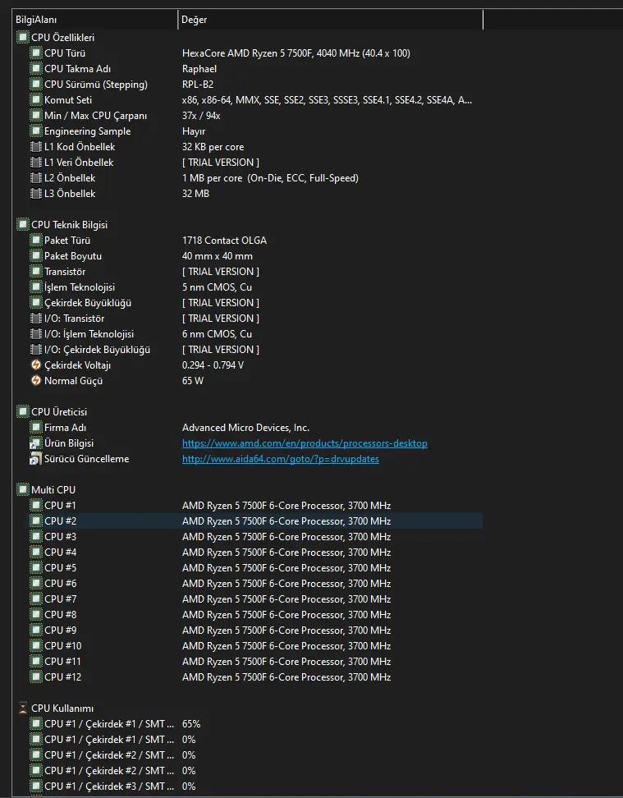Select the HexaCore AMD Ryzen 5 7500F value

(x=296, y=53)
